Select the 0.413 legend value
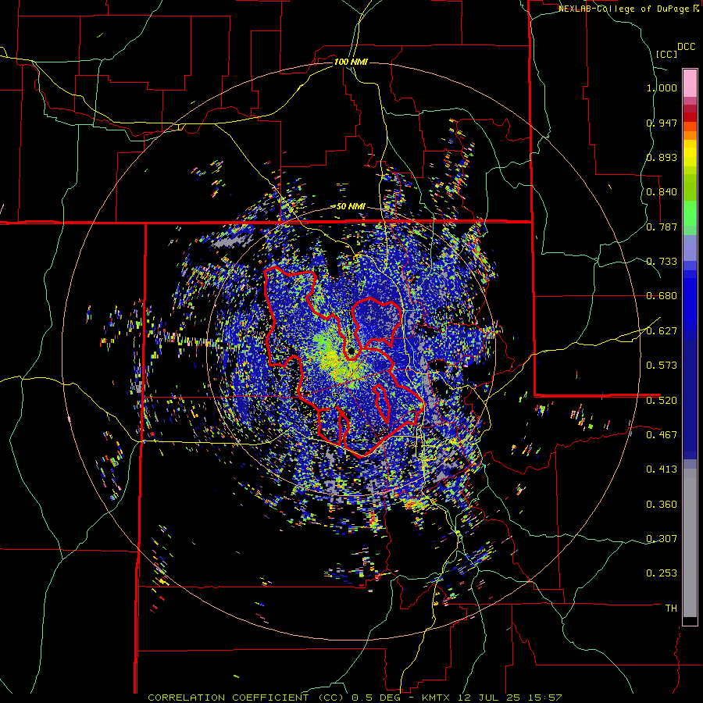The width and height of the screenshot is (703, 703). pos(662,469)
